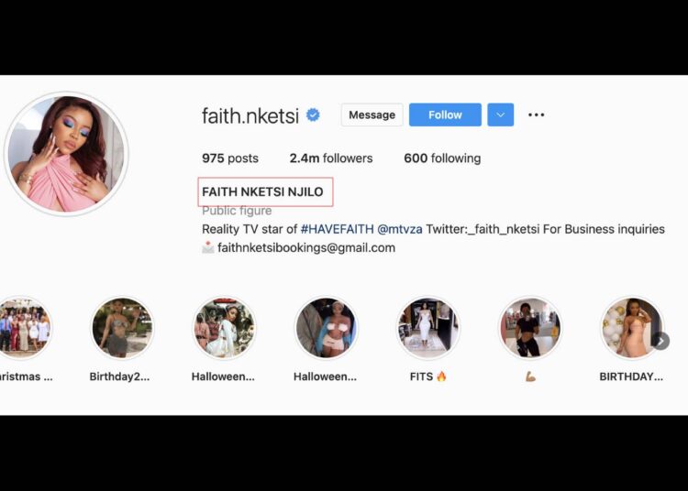Click the verified badge next to faith.nketsi
688x491 pixels.
point(313,115)
